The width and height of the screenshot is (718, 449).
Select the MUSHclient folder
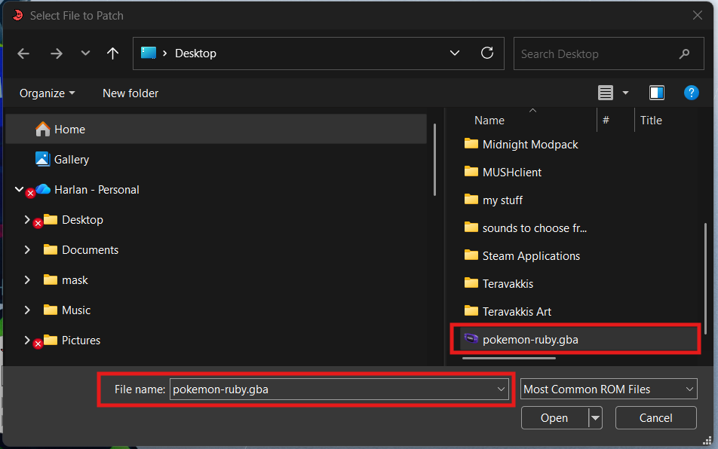tap(512, 173)
